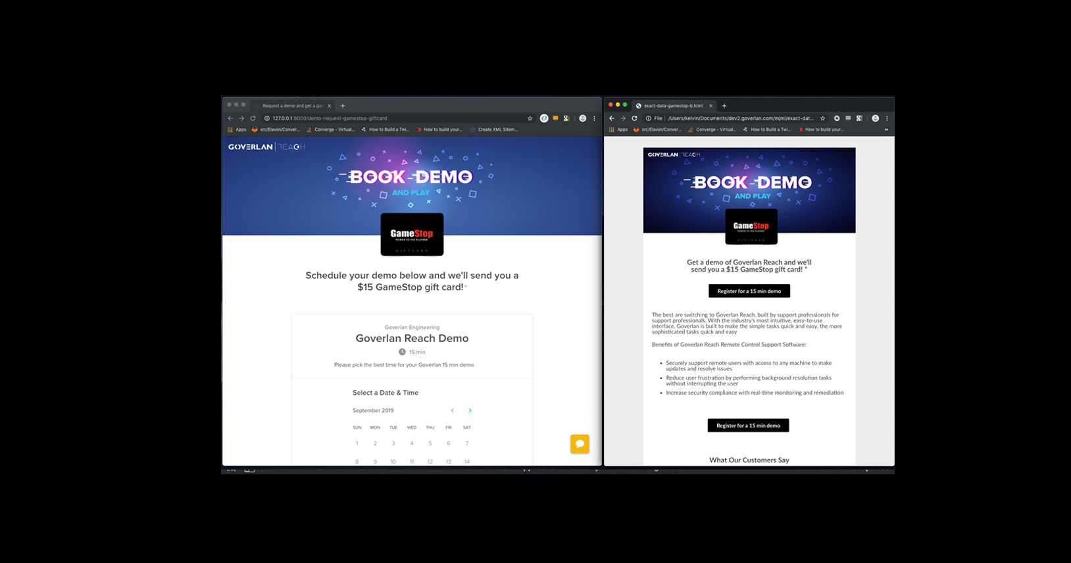The image size is (1071, 563).
Task: Click GameStop gift card image on left page
Action: tap(412, 234)
